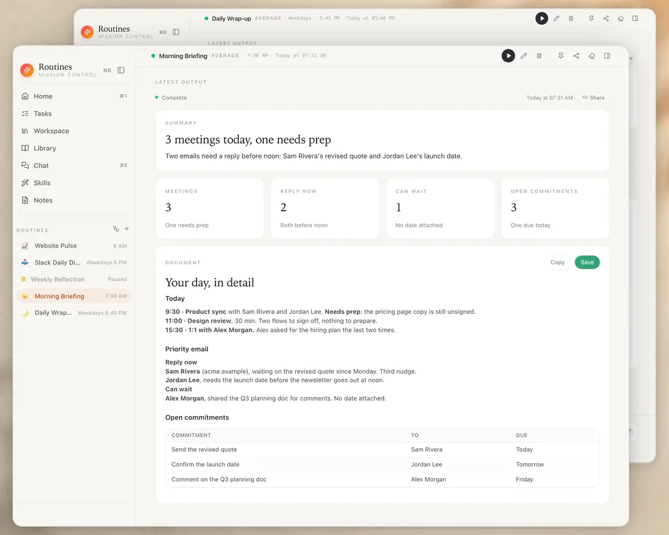Open the Can Wait stat card

[440, 208]
